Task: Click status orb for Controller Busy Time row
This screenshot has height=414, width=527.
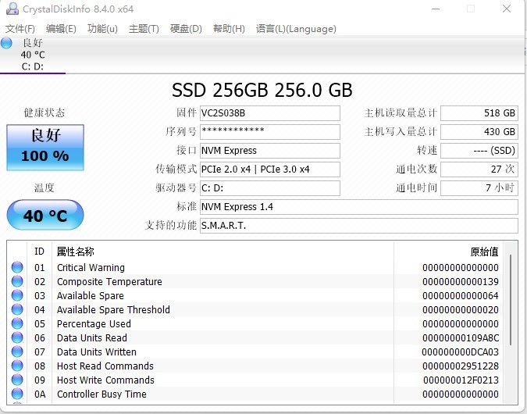Action: point(17,394)
